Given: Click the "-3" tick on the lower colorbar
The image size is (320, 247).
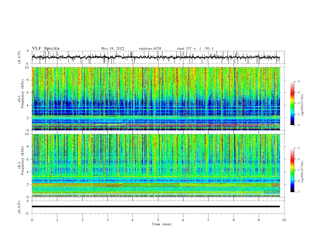Looking at the screenshot, I should (298, 148).
